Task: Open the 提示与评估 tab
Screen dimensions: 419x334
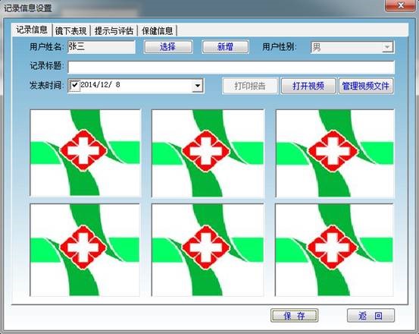Action: [114, 31]
